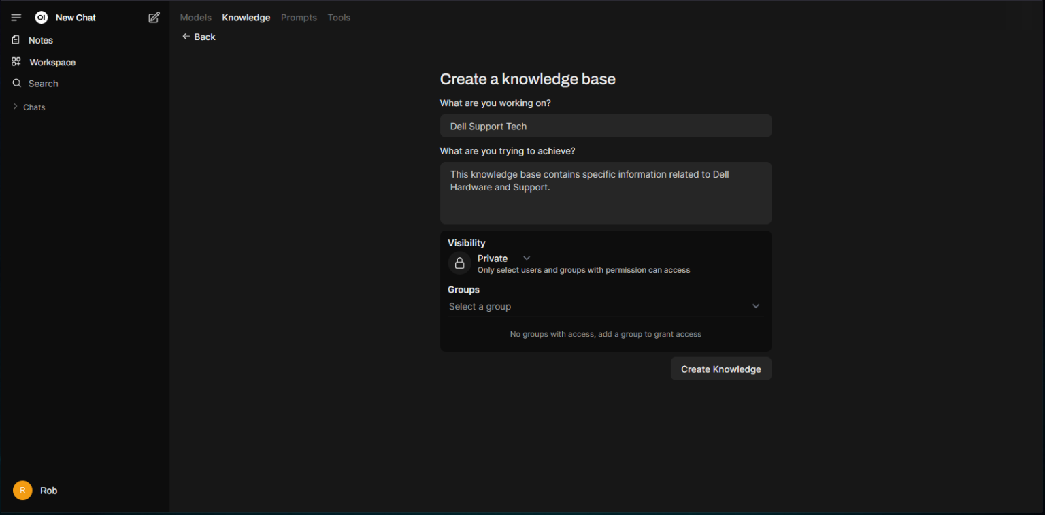
Task: Open the Workspace section in sidebar
Action: point(52,62)
